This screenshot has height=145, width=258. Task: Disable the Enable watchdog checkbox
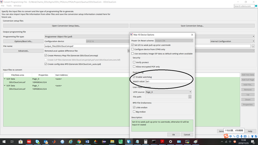point(134,77)
